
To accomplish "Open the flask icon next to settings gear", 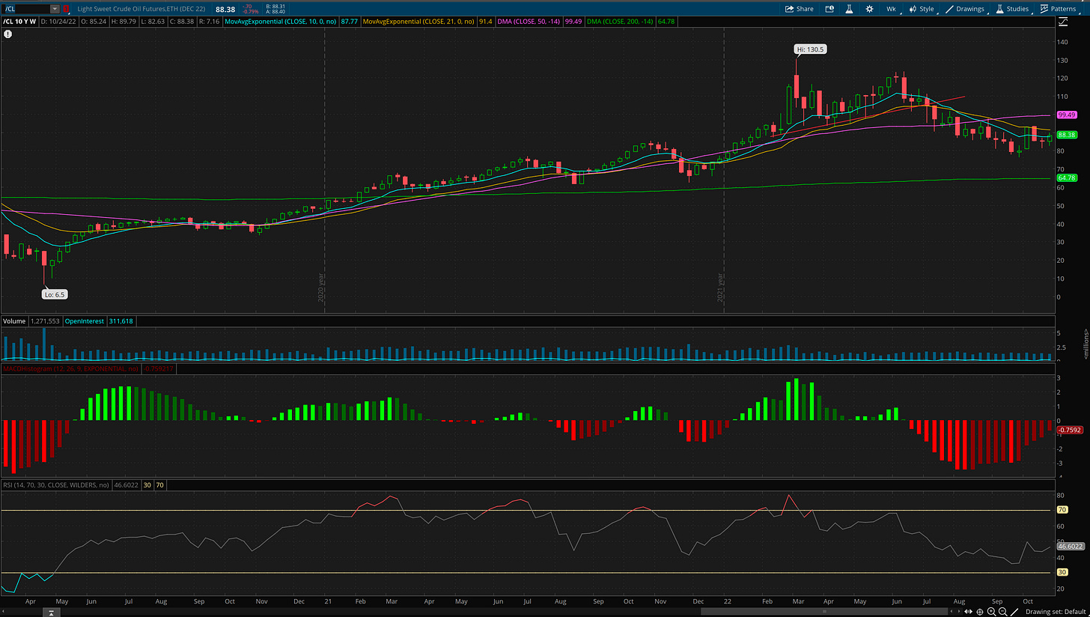I will pos(849,9).
